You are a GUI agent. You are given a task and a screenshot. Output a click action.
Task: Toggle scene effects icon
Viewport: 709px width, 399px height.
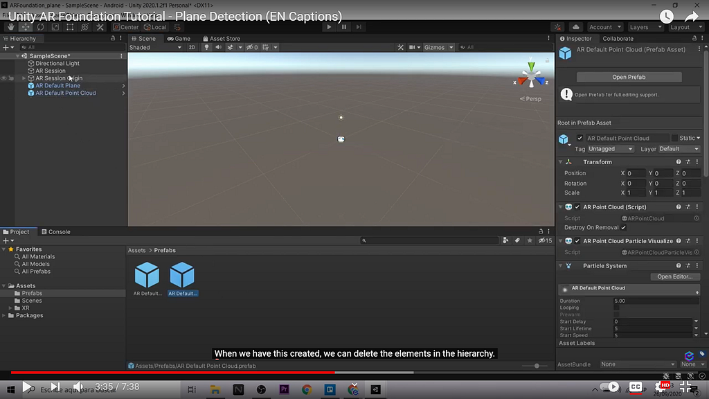[230, 47]
